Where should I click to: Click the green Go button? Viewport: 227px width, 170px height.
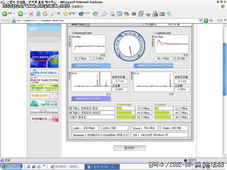click(x=206, y=20)
